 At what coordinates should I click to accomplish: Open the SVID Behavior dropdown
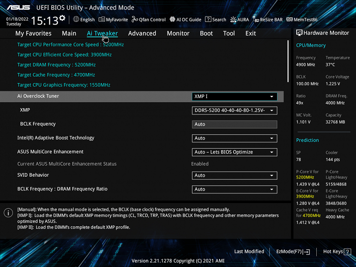235,176
